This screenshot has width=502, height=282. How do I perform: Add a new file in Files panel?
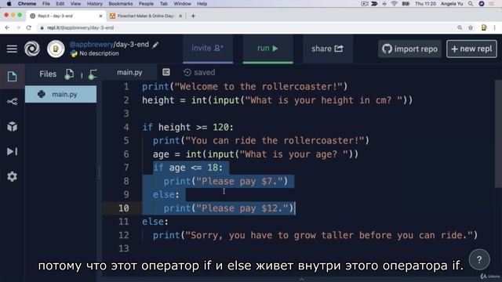tap(69, 74)
